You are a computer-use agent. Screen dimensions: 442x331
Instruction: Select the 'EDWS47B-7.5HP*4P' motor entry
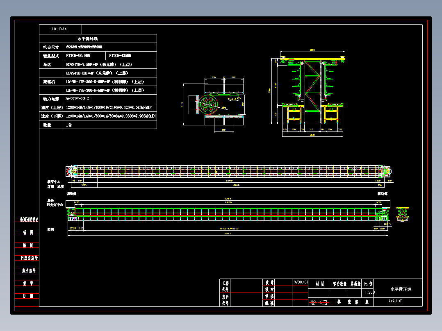point(99,64)
